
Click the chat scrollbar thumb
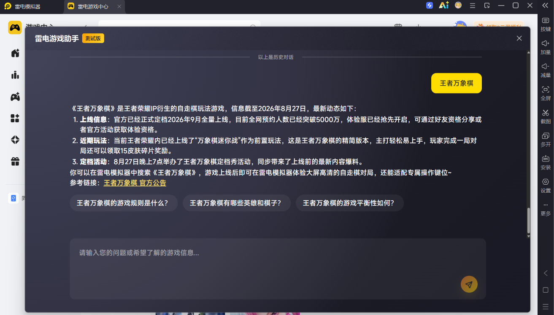point(528,221)
